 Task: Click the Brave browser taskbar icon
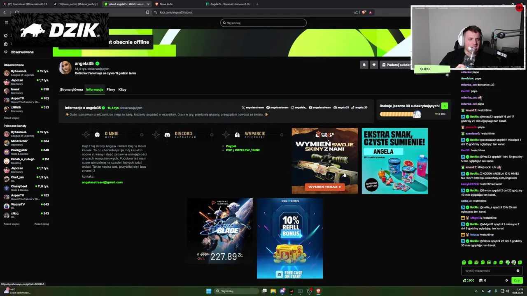(319, 291)
